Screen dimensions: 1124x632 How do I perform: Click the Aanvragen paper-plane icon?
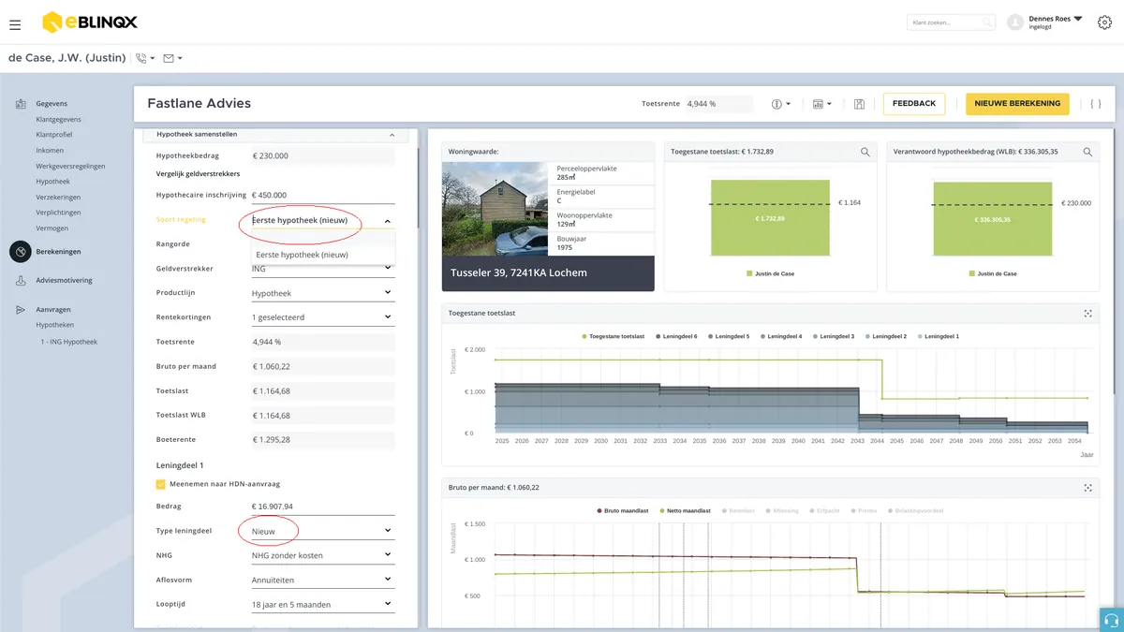[x=21, y=309]
